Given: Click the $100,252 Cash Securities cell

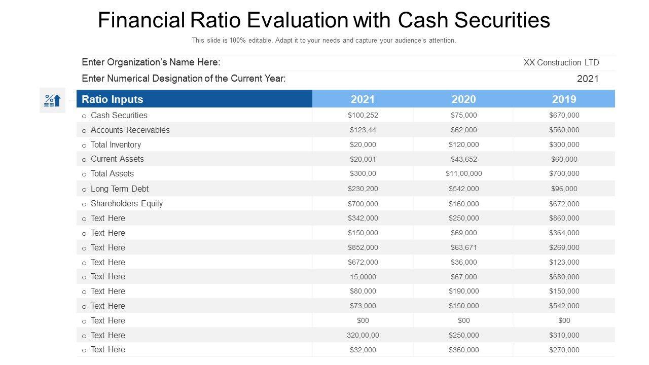Looking at the screenshot, I should [363, 115].
